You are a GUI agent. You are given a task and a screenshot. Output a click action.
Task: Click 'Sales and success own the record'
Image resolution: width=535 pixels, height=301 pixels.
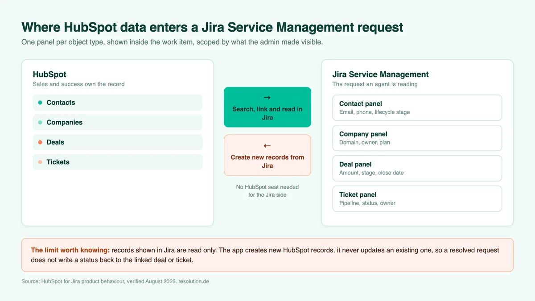79,84
